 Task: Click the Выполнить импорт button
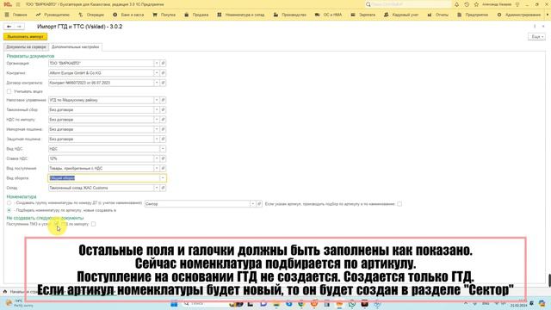coord(25,36)
